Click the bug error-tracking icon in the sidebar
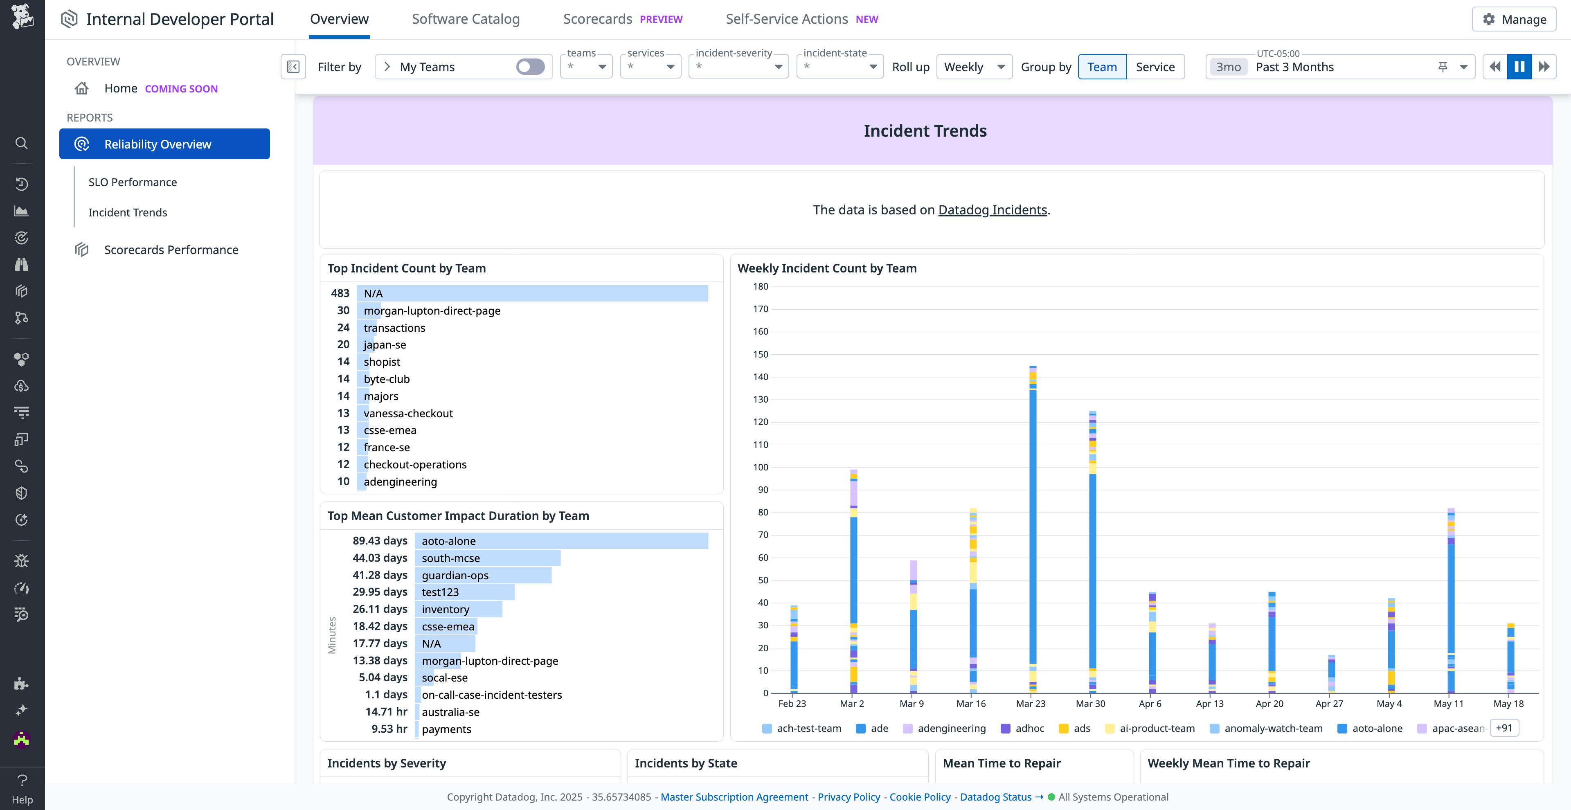The image size is (1571, 810). tap(21, 560)
